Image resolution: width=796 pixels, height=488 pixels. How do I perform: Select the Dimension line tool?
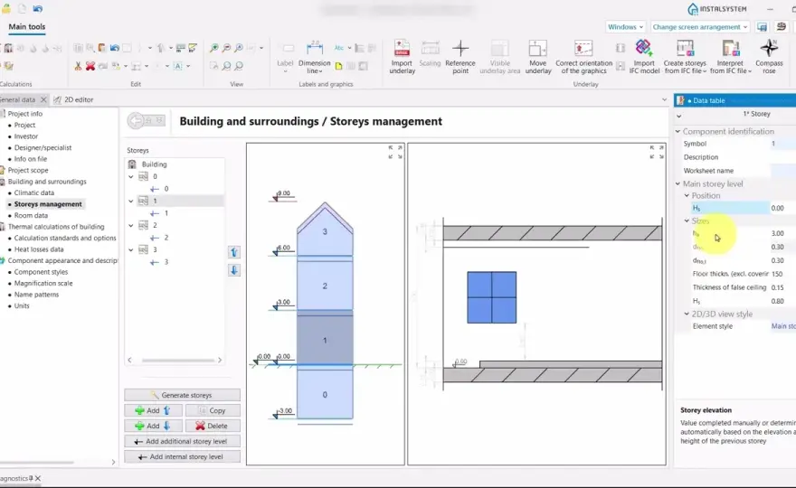[314, 57]
